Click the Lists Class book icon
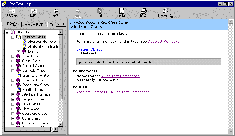This screenshot has height=136, width=235. (18, 109)
